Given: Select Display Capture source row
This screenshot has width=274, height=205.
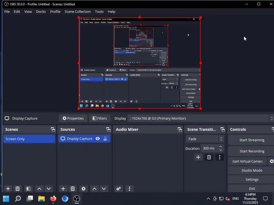Looking at the screenshot, I should click(x=84, y=139).
